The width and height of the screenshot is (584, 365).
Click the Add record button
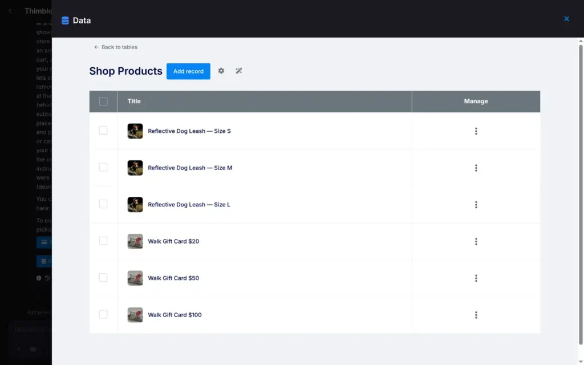(188, 71)
